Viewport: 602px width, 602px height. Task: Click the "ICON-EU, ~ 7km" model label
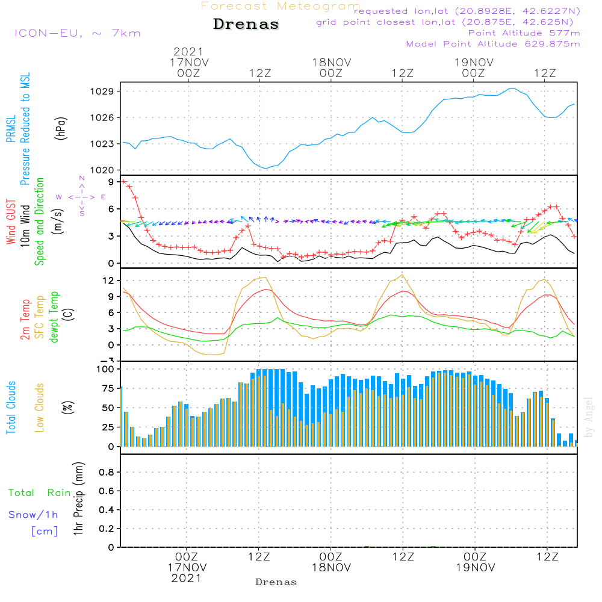click(x=78, y=33)
